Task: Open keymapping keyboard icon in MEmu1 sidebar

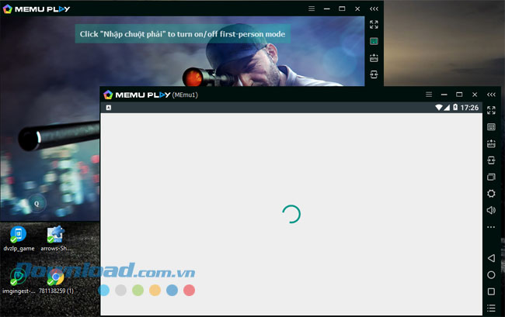Action: point(491,127)
